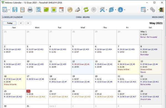Select the day 12 cell with Sivan #1
This screenshot has height=108, width=166.
click(x=82, y=67)
